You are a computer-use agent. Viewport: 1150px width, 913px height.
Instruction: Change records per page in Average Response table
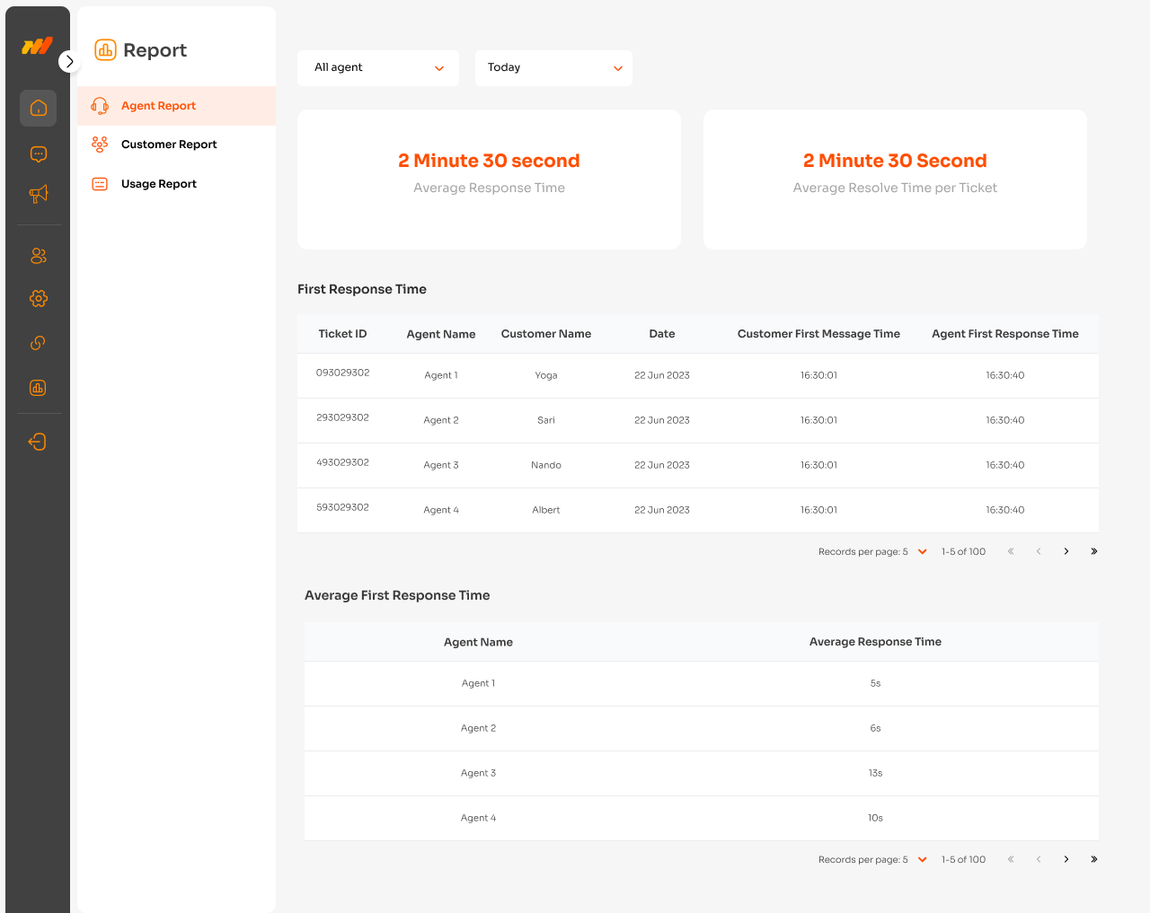tap(922, 860)
